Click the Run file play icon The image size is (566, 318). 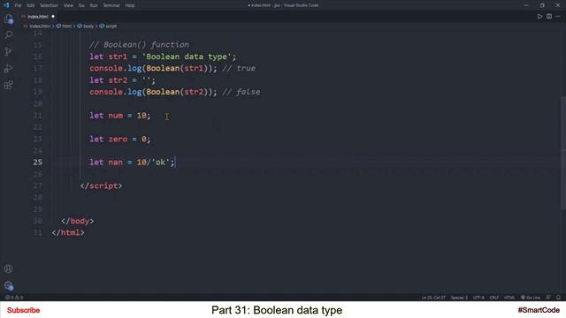point(539,17)
